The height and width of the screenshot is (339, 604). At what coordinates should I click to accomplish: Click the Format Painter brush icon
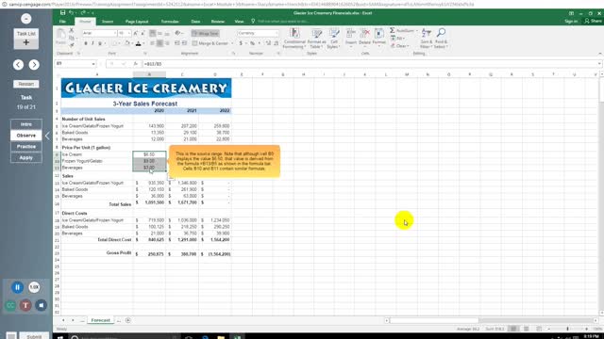click(x=72, y=44)
